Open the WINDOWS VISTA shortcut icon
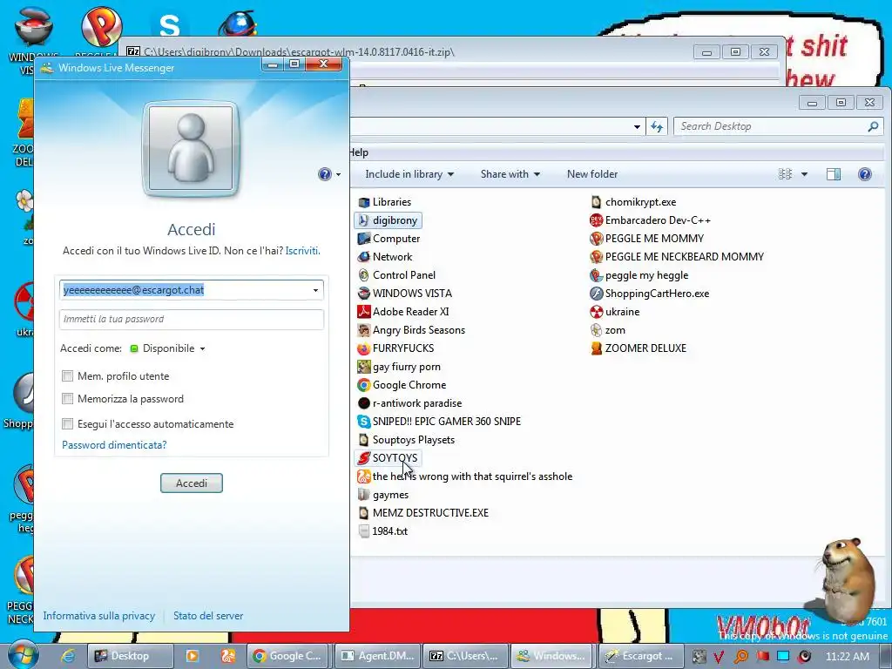The width and height of the screenshot is (892, 669). click(x=364, y=294)
